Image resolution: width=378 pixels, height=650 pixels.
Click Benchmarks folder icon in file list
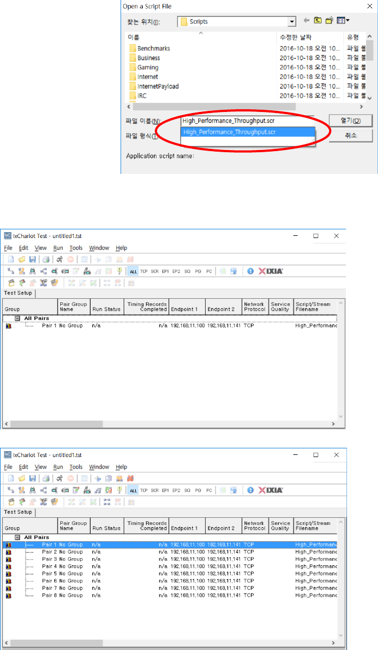133,48
